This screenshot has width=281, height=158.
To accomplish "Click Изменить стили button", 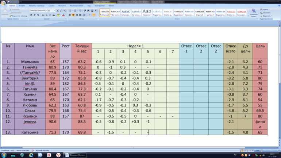I will coord(254,13).
